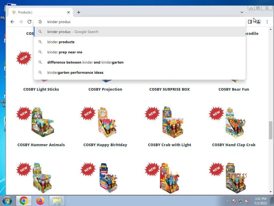Choose the 'kinder prep near me' suggestion
This screenshot has width=274, height=206.
pyautogui.click(x=140, y=52)
